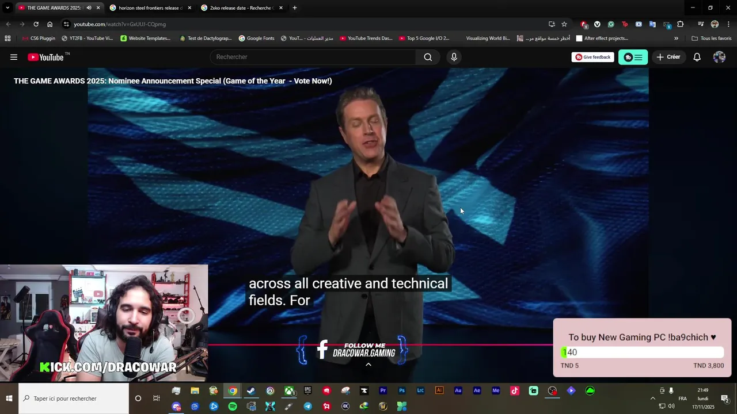
Task: Open the Chrome profile avatar
Action: [715, 24]
